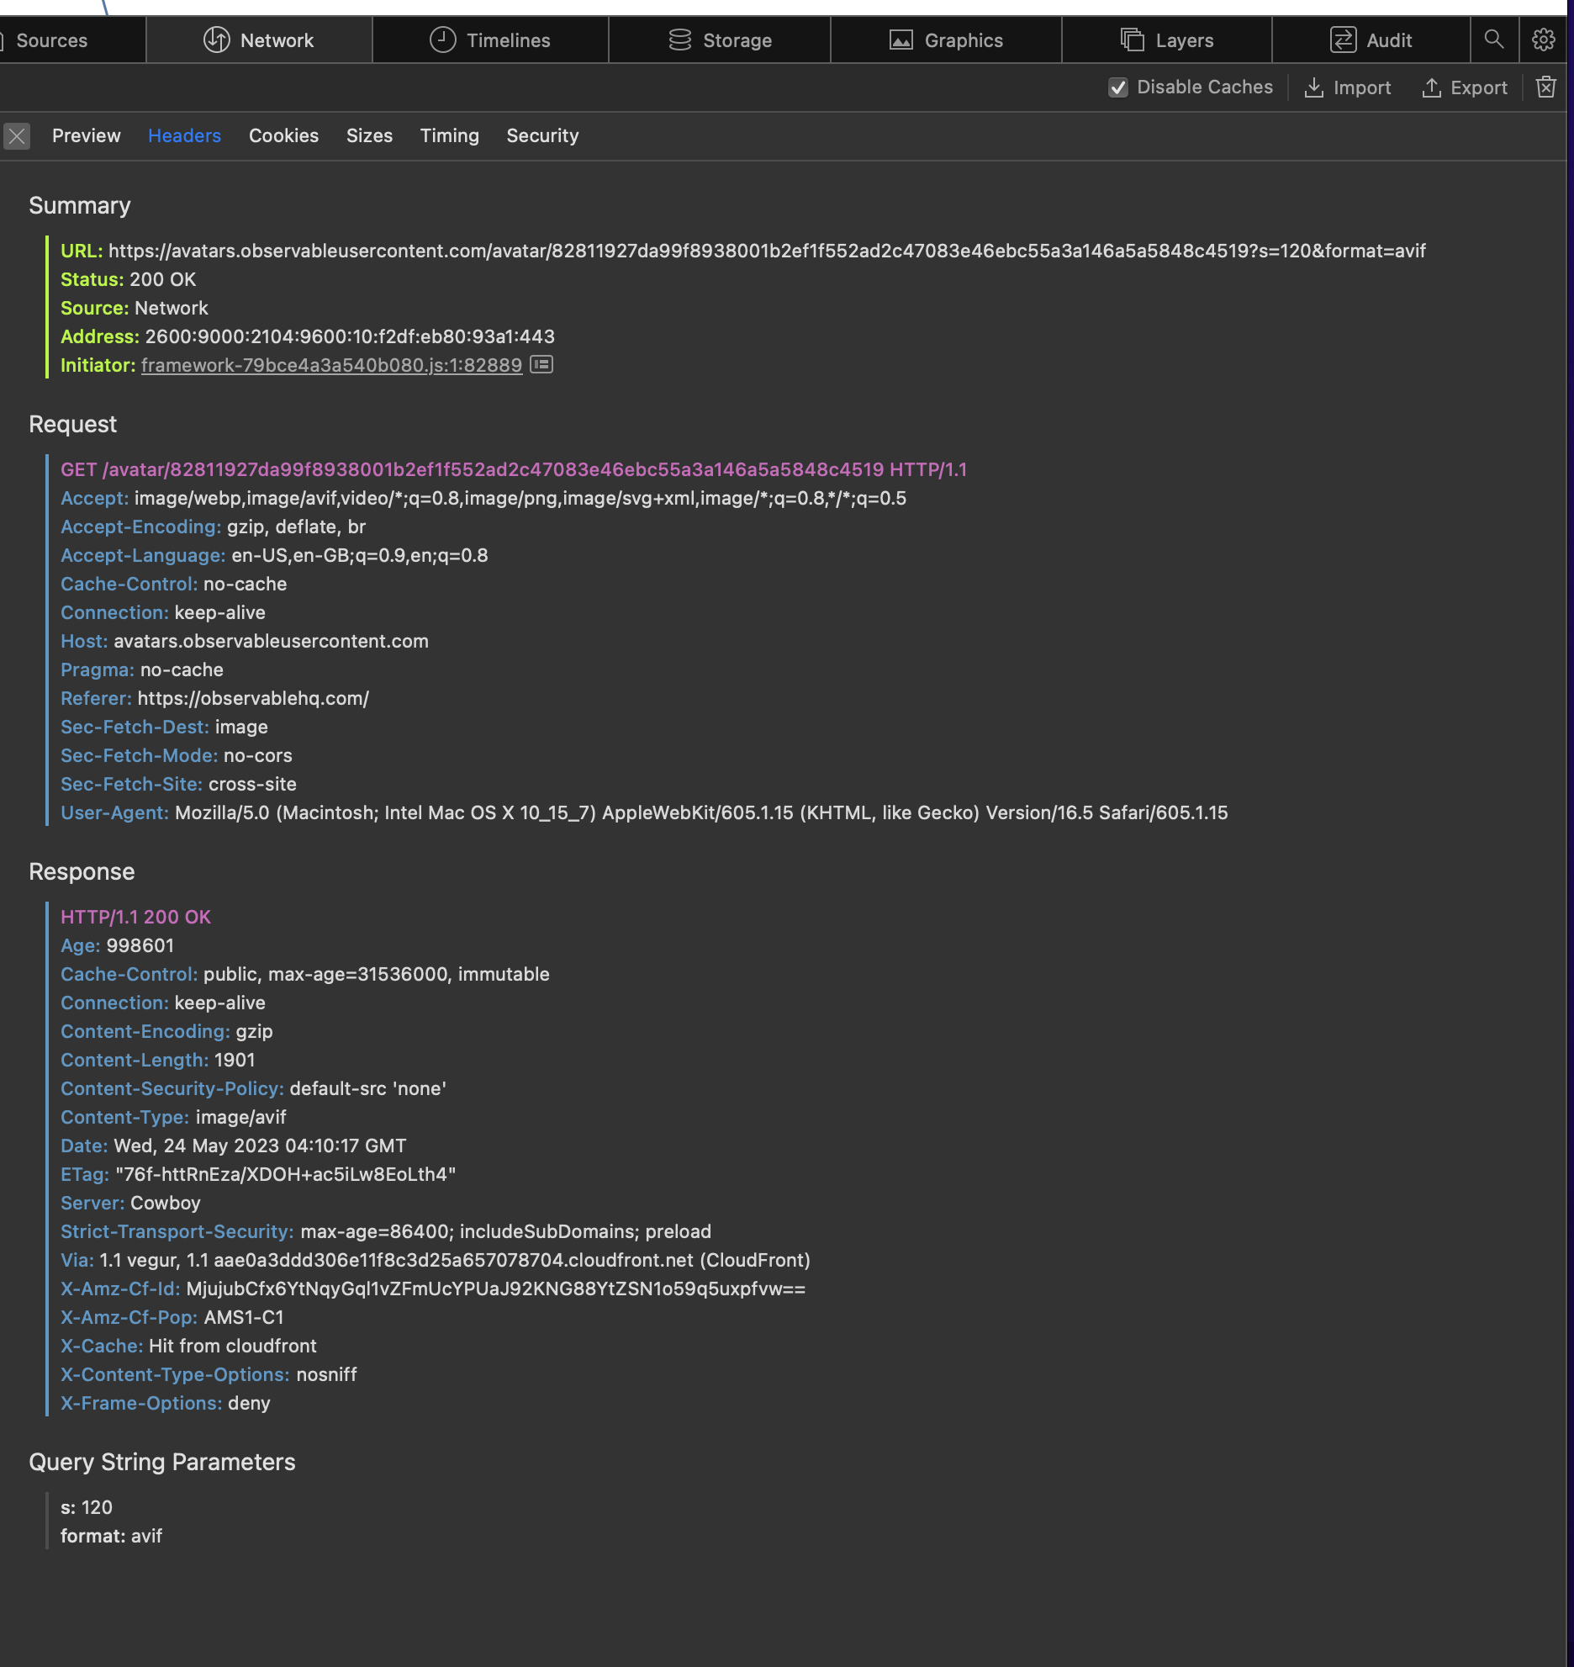
Task: Click 'Sec-Fetch-Site: cross-site' line
Action: click(178, 784)
